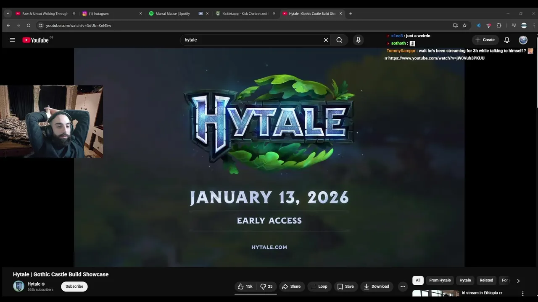Viewport: 538px width, 302px height.
Task: Dislike the video showing 25
Action: (x=266, y=286)
